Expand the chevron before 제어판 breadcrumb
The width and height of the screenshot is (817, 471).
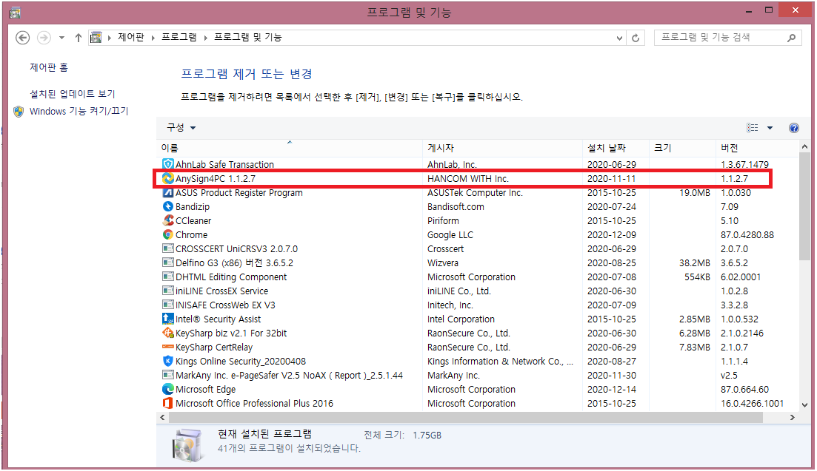(x=110, y=38)
